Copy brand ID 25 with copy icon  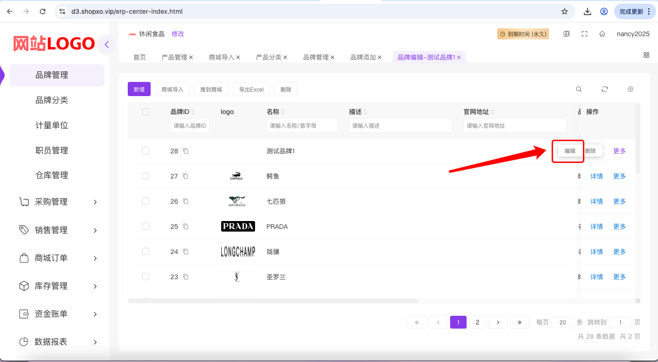point(185,227)
